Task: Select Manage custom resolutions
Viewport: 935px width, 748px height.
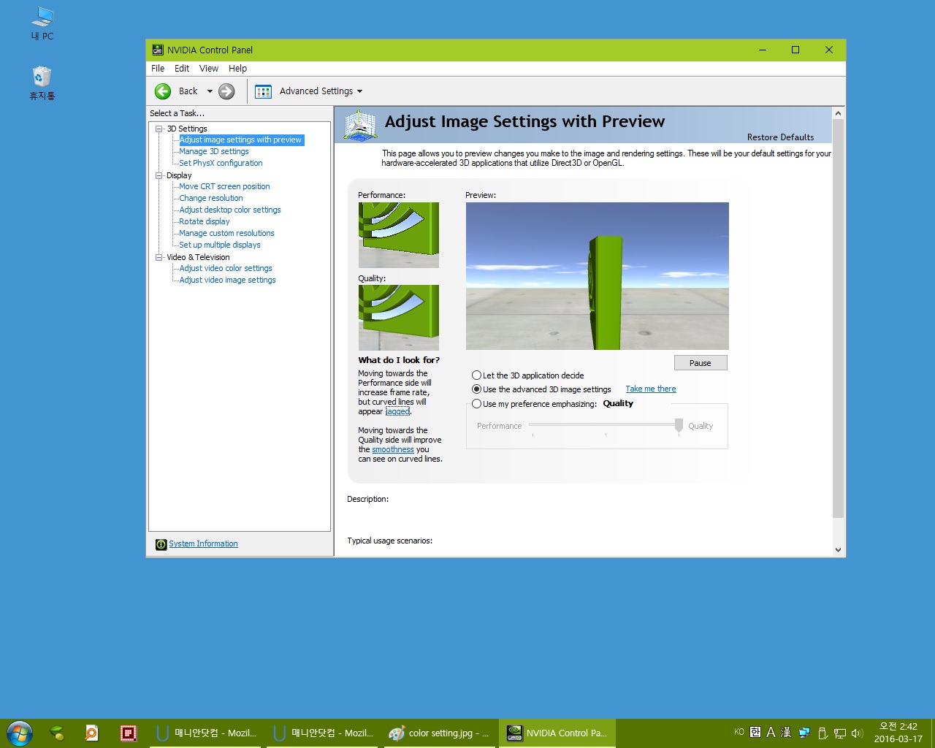Action: pyautogui.click(x=227, y=234)
